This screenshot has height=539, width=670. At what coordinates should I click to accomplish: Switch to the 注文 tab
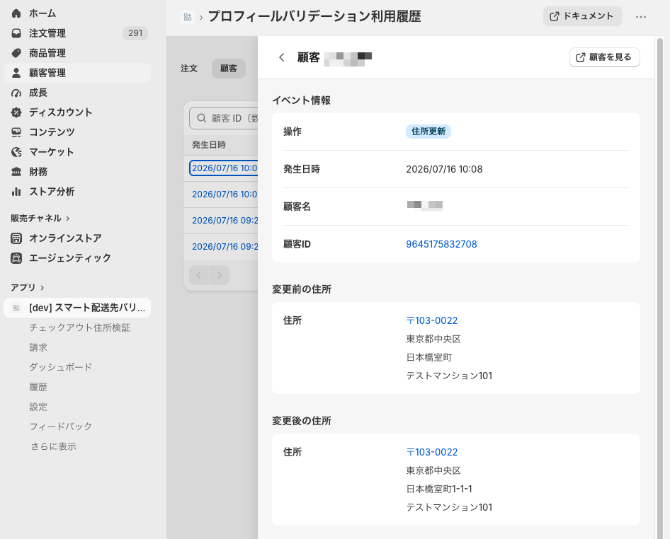tap(189, 69)
